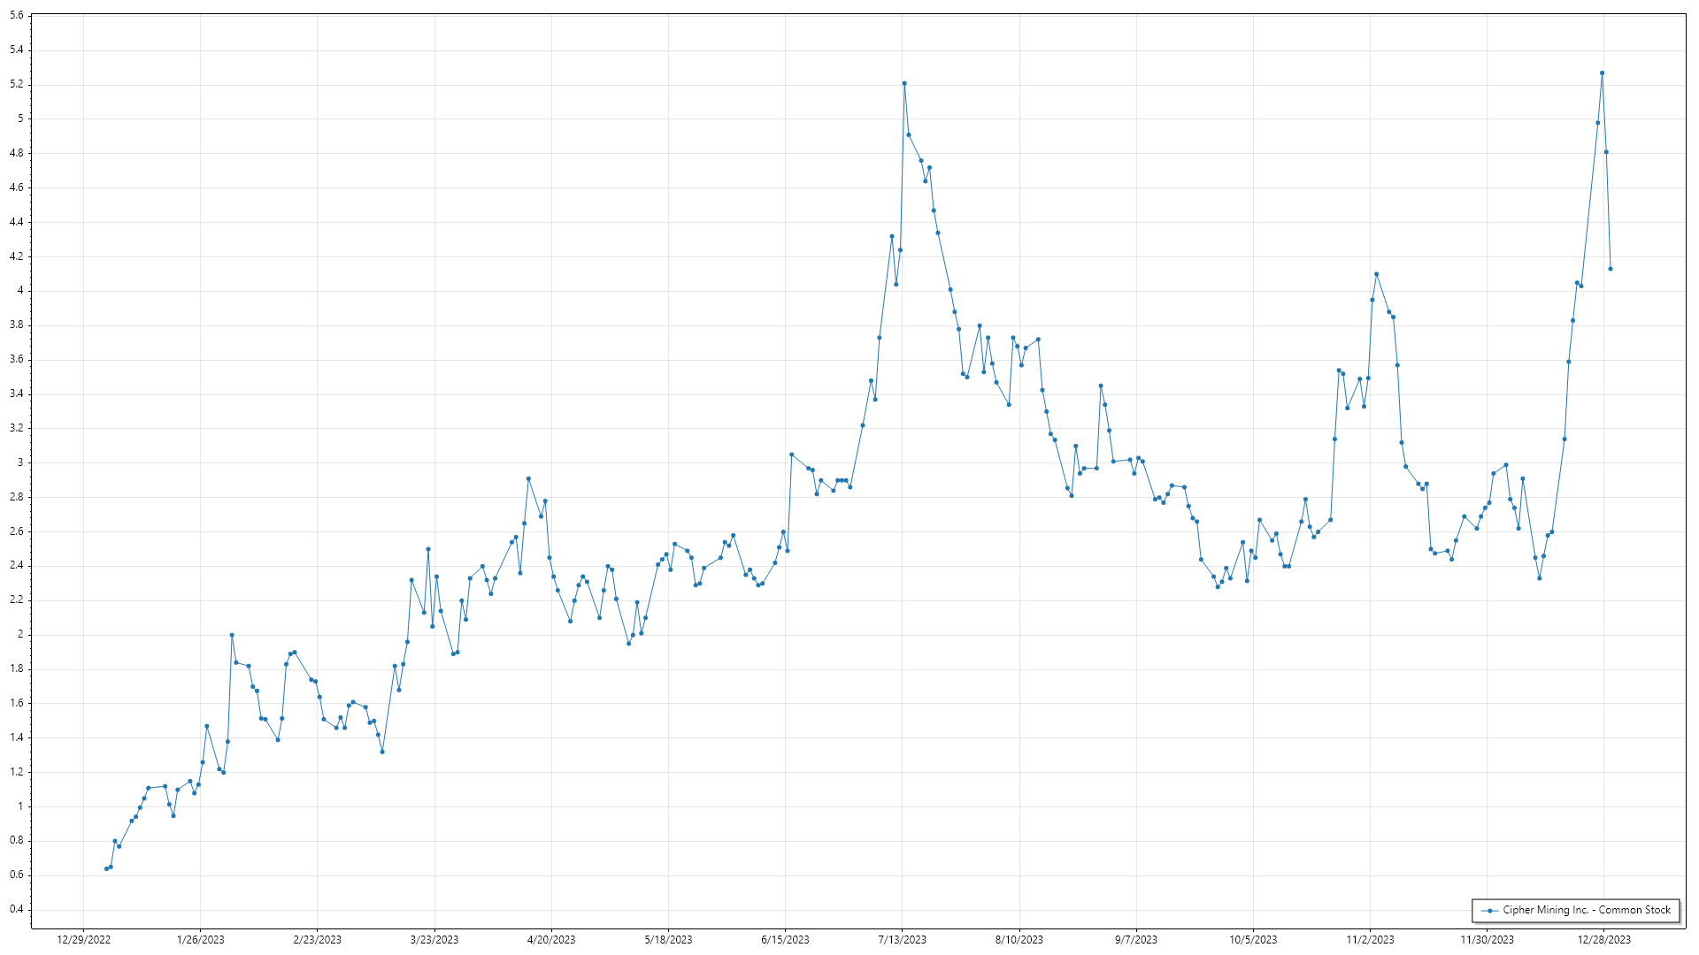Click the 5.6 y-axis tick label
The image size is (1699, 955).
point(17,16)
